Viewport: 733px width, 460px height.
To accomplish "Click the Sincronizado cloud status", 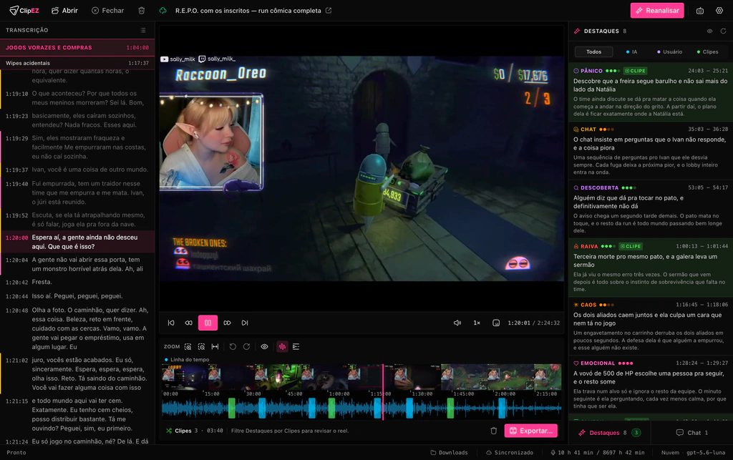I will (x=510, y=453).
